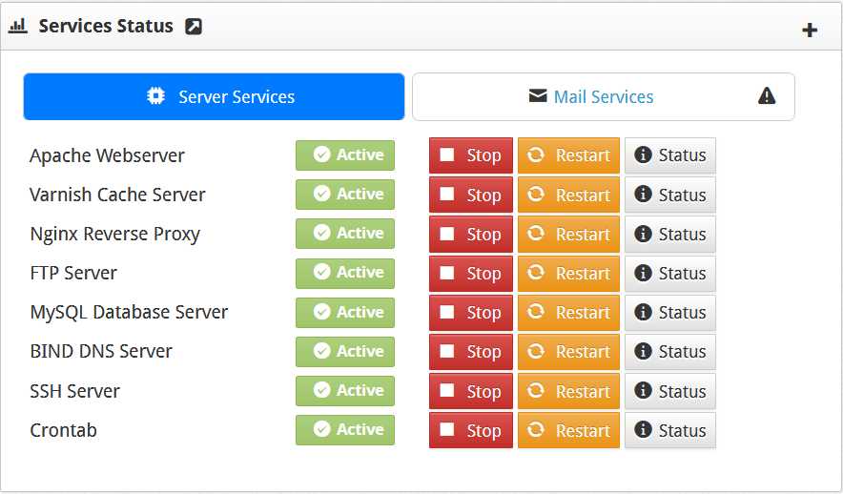Restart the Varnish Cache Server

click(568, 195)
